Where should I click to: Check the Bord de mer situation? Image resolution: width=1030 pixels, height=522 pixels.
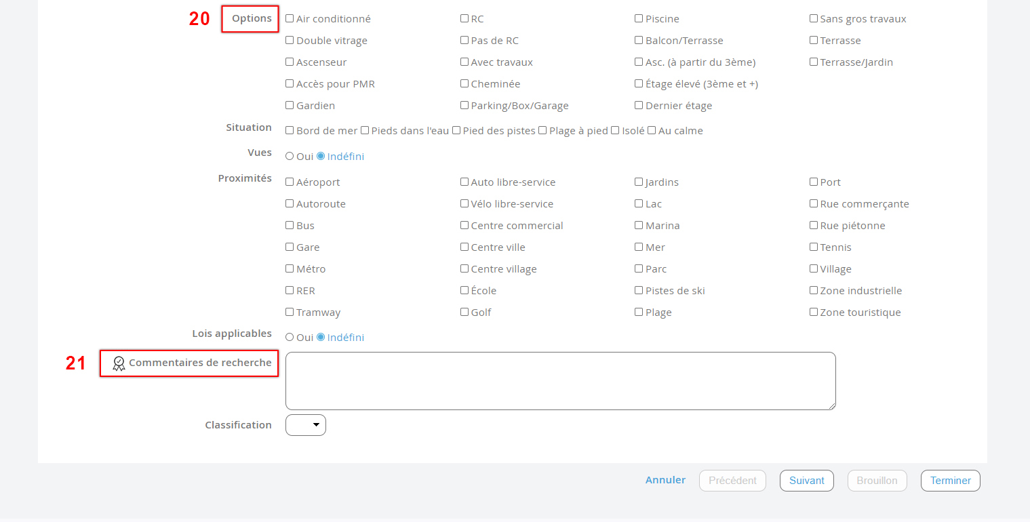[290, 131]
